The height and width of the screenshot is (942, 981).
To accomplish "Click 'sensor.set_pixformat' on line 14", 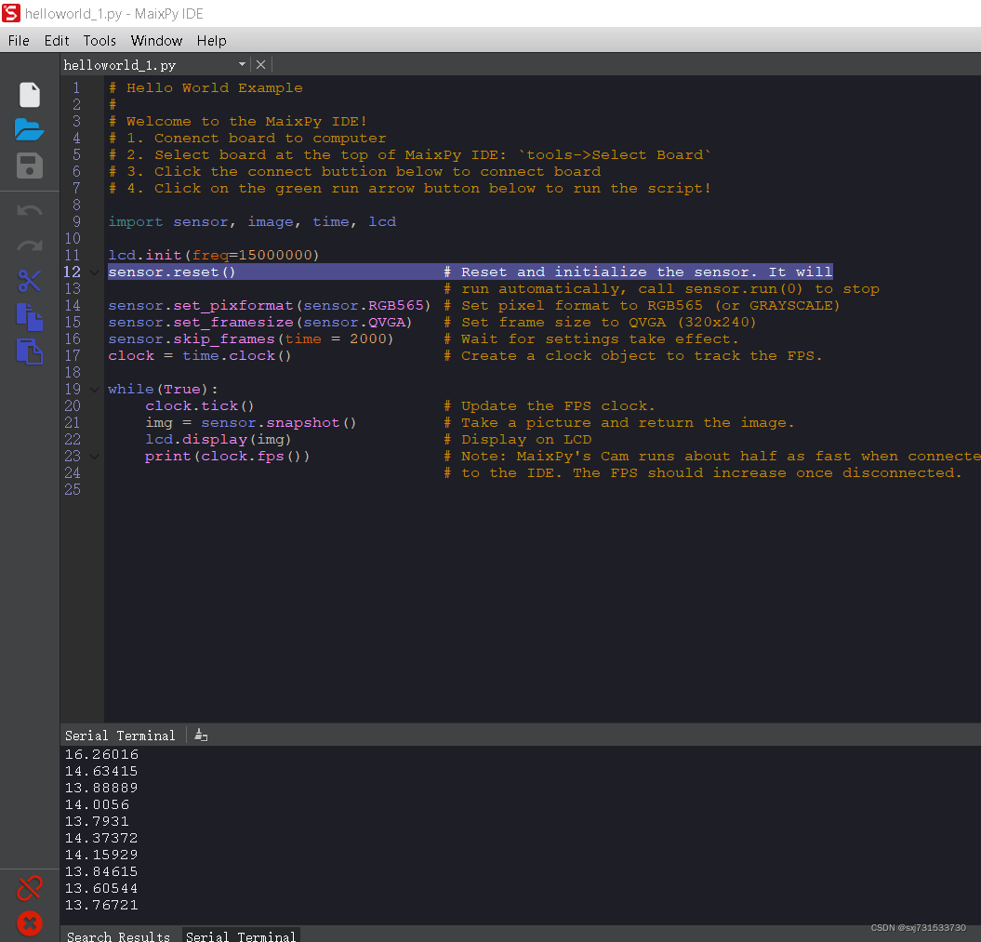I will tap(200, 306).
